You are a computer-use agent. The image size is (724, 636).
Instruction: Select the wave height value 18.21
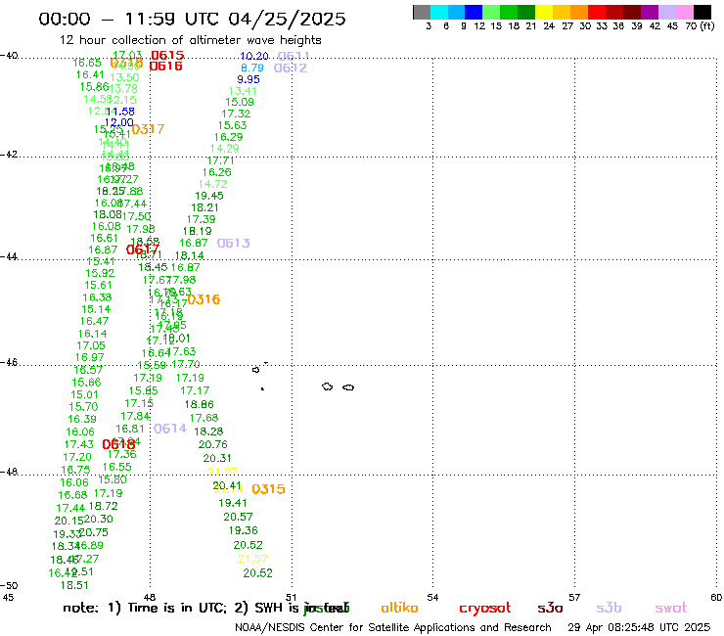pyautogui.click(x=205, y=207)
